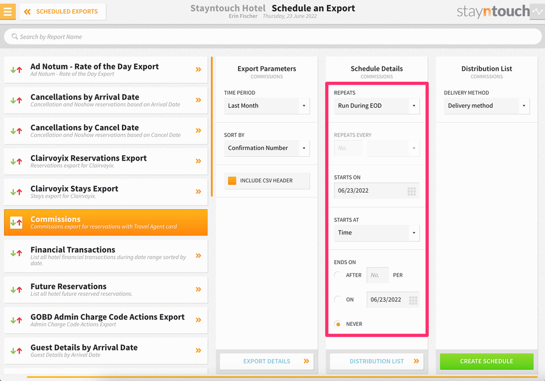Open the hamburger main menu
The height and width of the screenshot is (381, 545).
point(8,11)
